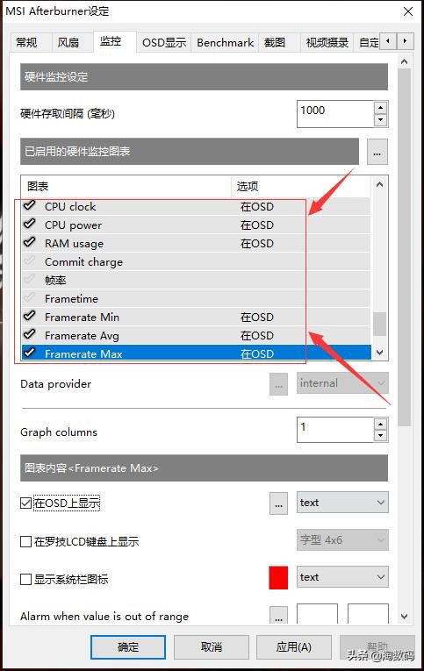Decrease the 硬件存取间隔 polling value

point(380,120)
